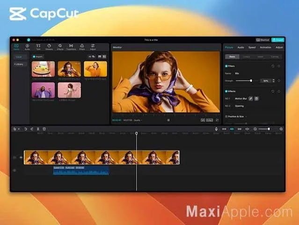Click the Strength 50% value field
The width and height of the screenshot is (299, 225).
266,81
